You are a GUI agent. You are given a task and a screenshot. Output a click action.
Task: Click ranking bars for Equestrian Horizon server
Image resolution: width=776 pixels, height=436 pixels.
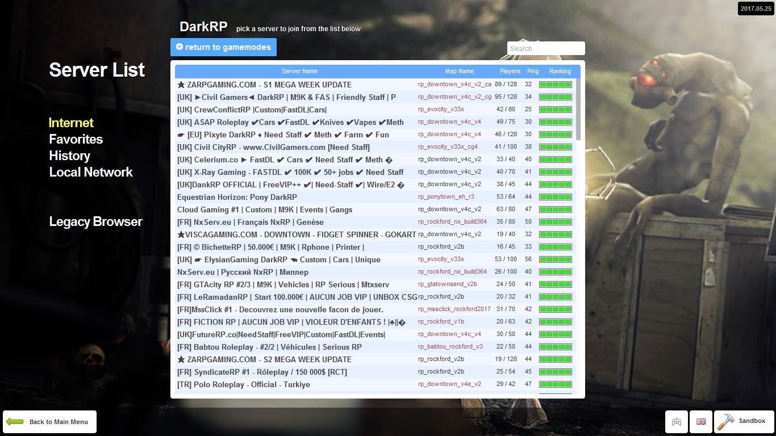(556, 197)
